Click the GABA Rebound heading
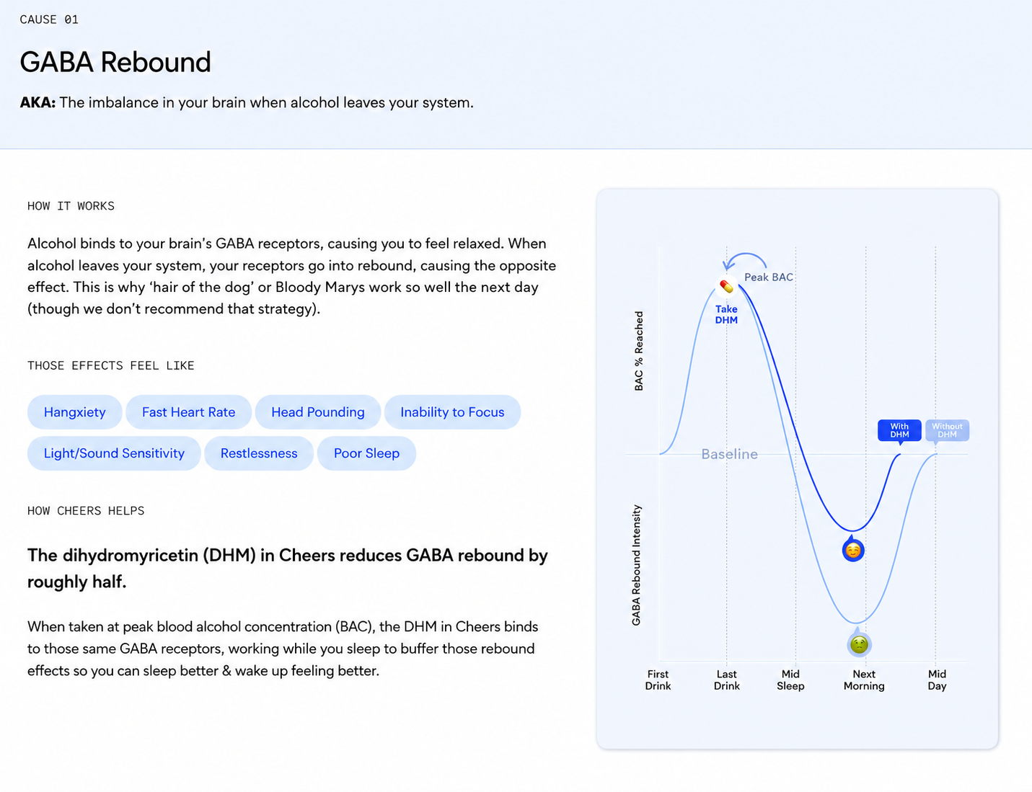Image resolution: width=1032 pixels, height=792 pixels. tap(115, 62)
